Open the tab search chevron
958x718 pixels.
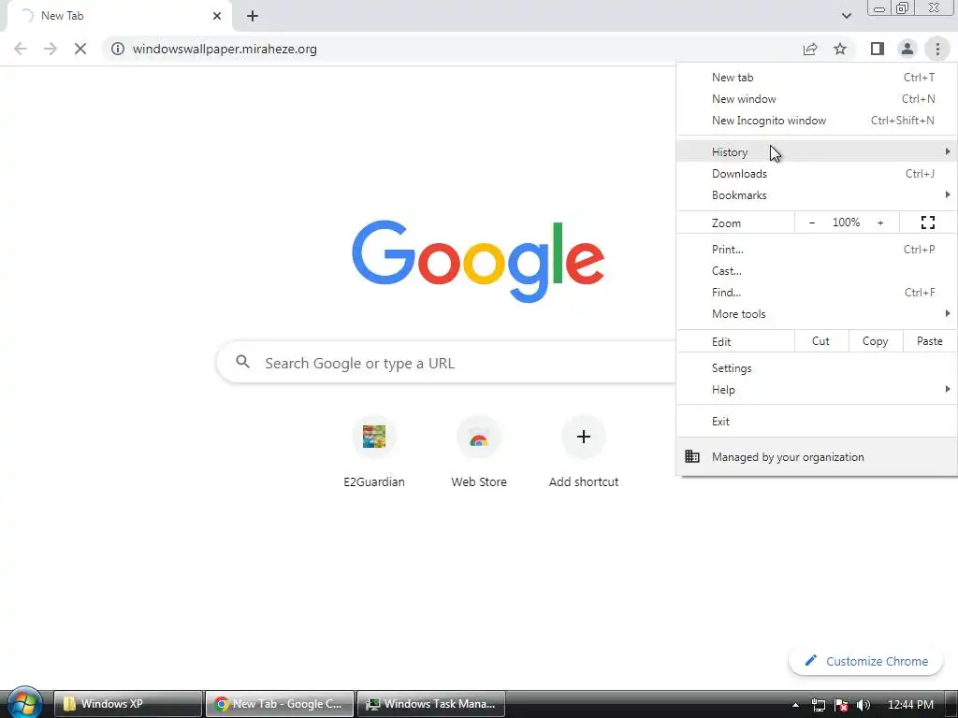pos(846,16)
